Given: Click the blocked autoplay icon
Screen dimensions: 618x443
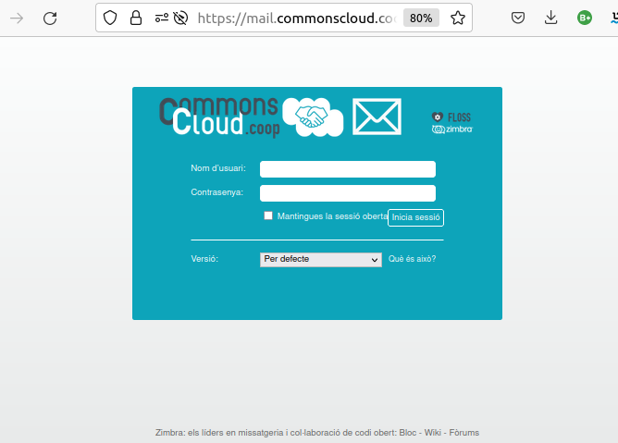Looking at the screenshot, I should pyautogui.click(x=181, y=18).
